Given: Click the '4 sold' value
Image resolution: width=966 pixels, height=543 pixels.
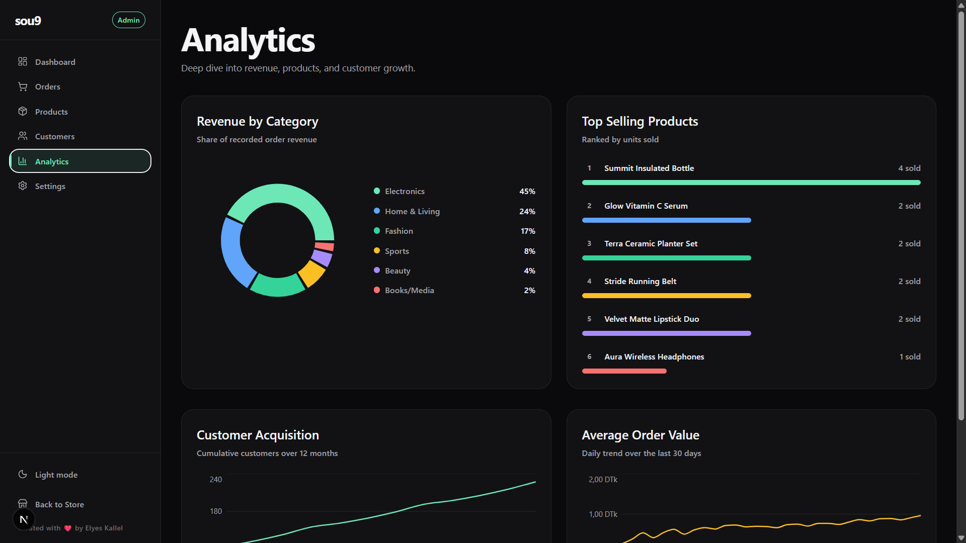Looking at the screenshot, I should (x=909, y=168).
